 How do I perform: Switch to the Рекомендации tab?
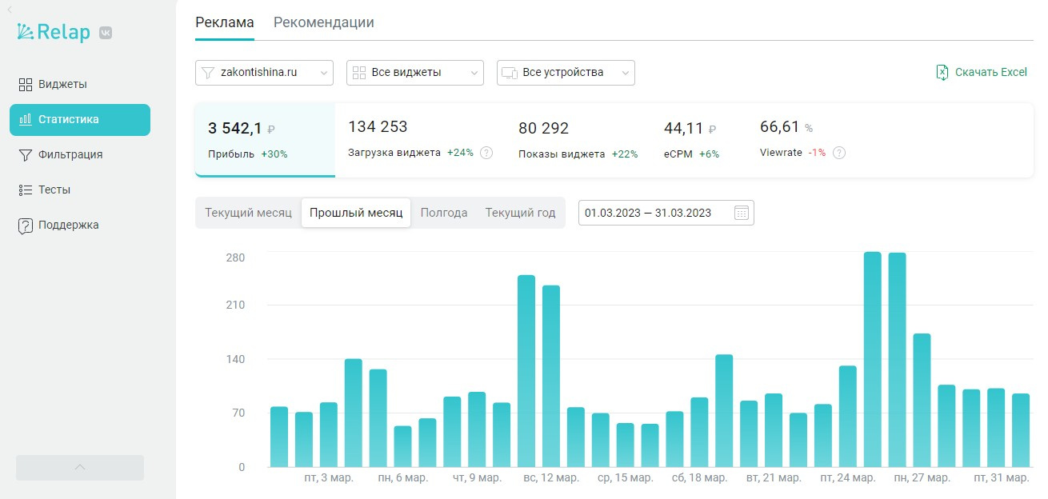coord(324,22)
